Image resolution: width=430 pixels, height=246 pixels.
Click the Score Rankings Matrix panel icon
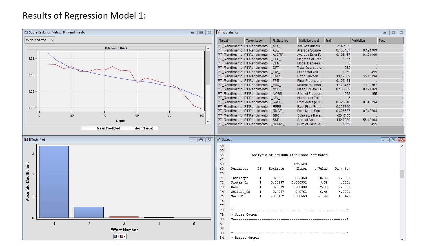point(25,32)
